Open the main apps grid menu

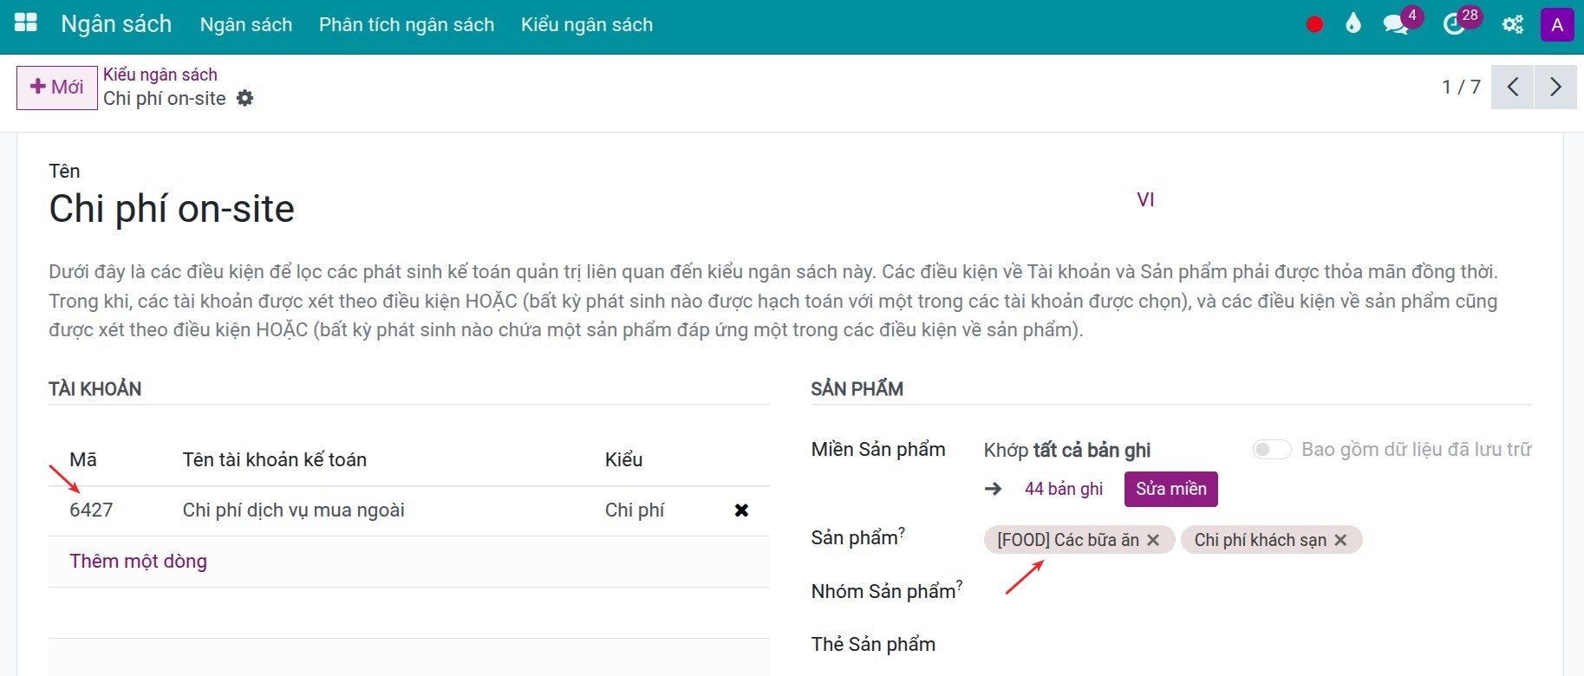click(x=26, y=23)
